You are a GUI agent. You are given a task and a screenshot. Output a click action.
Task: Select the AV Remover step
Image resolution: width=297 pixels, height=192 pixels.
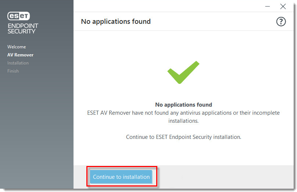click(x=21, y=55)
